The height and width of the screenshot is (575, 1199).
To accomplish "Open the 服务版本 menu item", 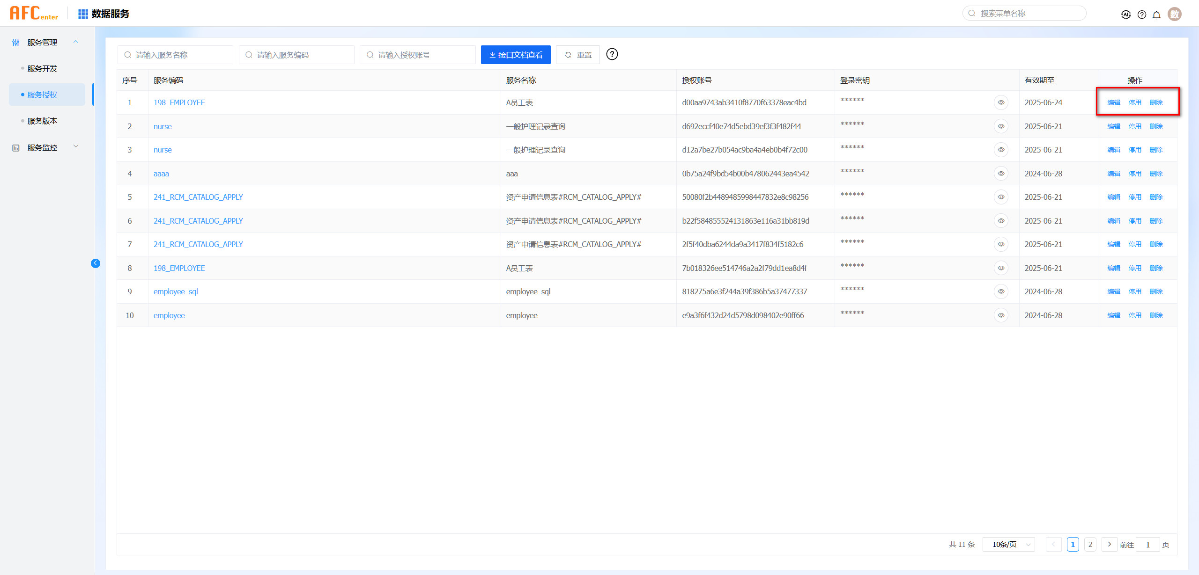I will tap(42, 121).
